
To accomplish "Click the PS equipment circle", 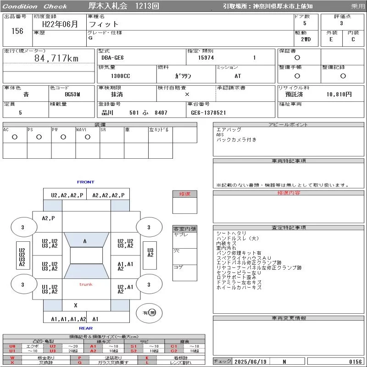I will 39,137.
